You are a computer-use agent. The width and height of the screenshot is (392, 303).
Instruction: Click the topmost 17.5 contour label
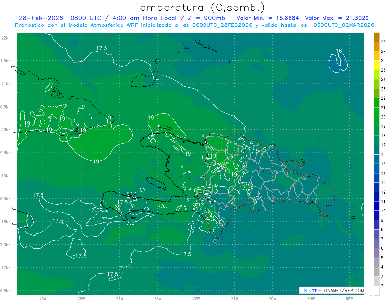102,48
